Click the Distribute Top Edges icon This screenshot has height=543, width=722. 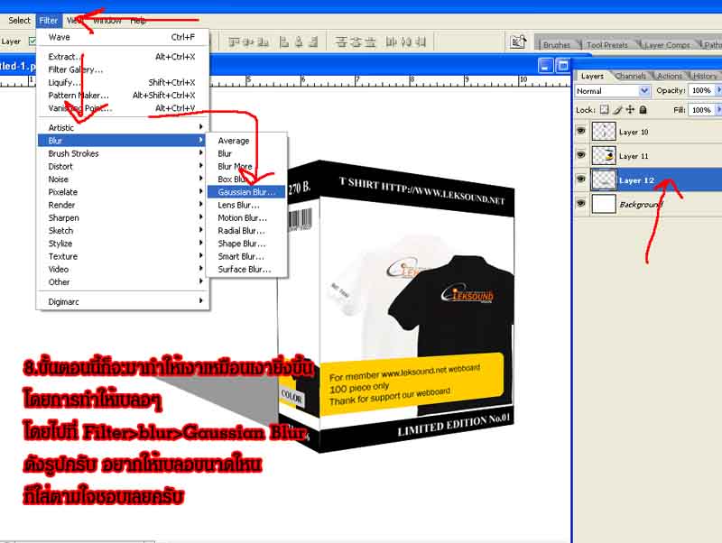point(341,42)
